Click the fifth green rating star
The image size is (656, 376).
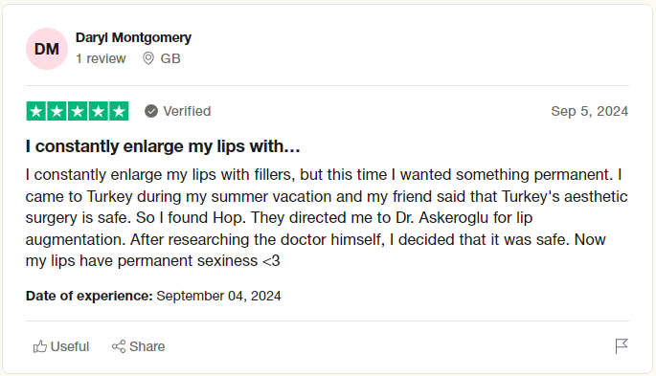coord(119,111)
